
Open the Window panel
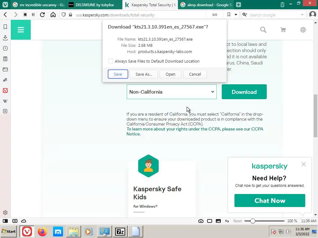click(x=5, y=69)
